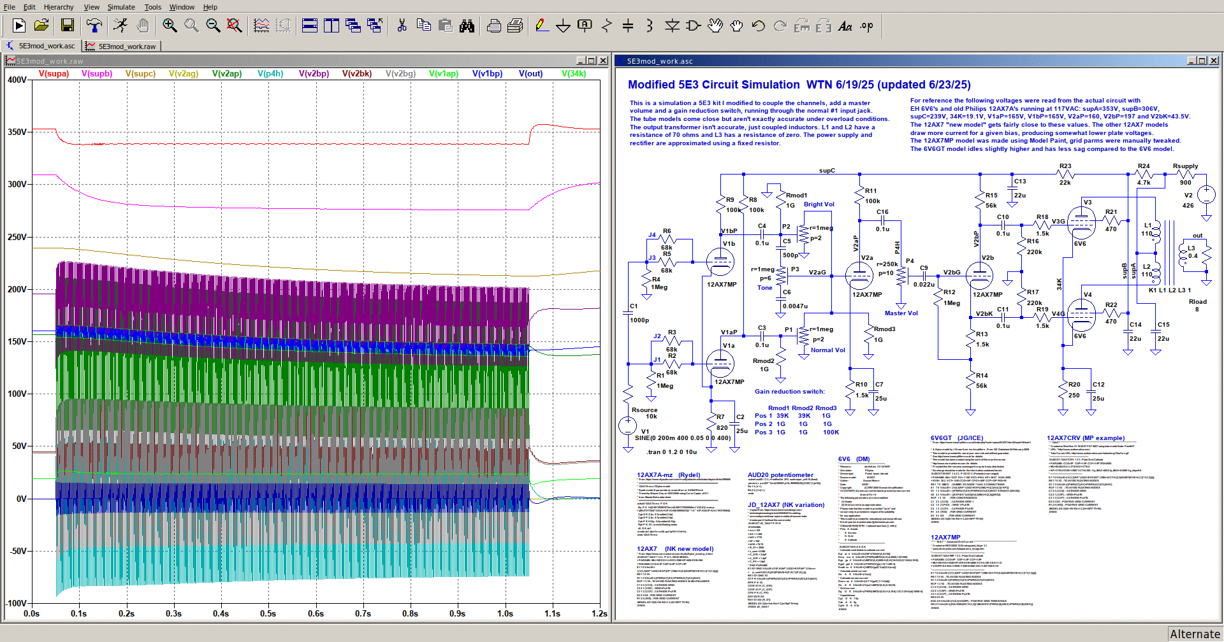Open the Component gate icon

(x=694, y=25)
